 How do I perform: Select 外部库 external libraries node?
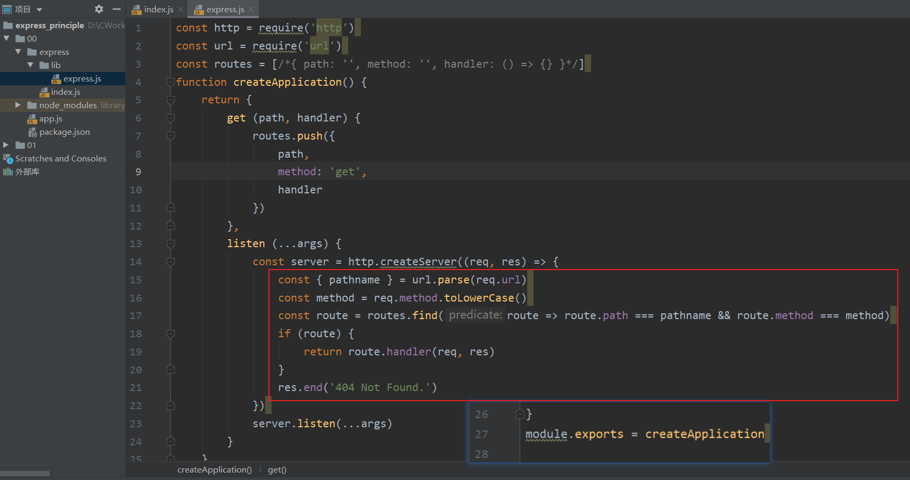tap(27, 172)
